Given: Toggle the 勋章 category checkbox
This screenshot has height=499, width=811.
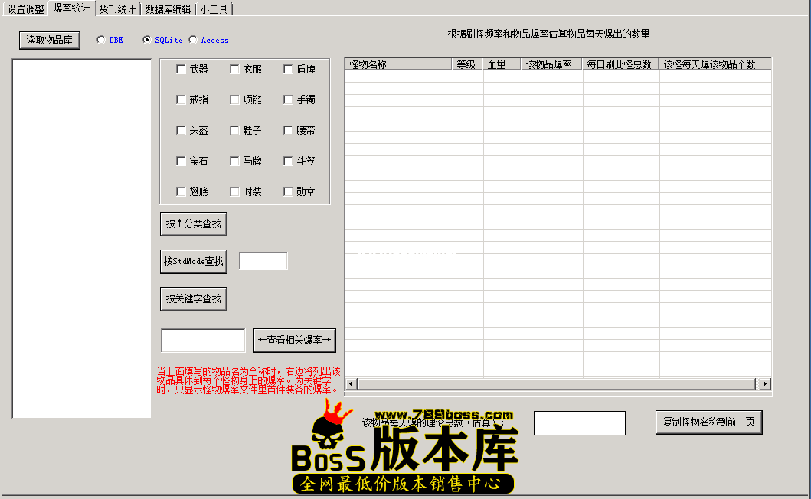Looking at the screenshot, I should point(287,191).
